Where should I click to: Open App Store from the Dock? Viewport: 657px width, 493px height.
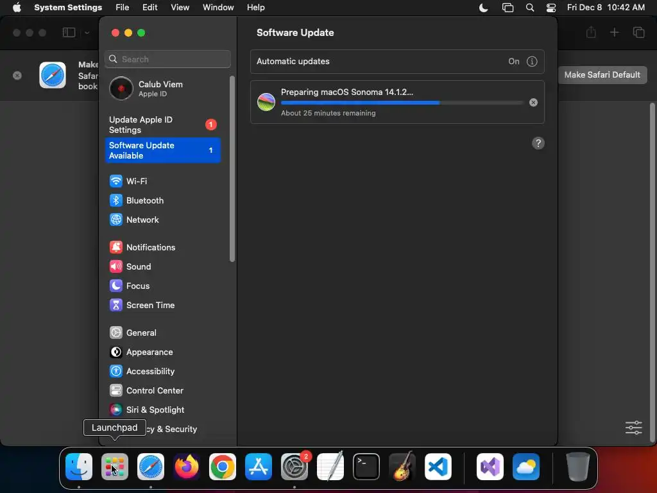259,467
